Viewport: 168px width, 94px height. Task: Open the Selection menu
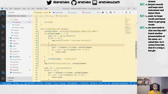[x=17, y=9]
